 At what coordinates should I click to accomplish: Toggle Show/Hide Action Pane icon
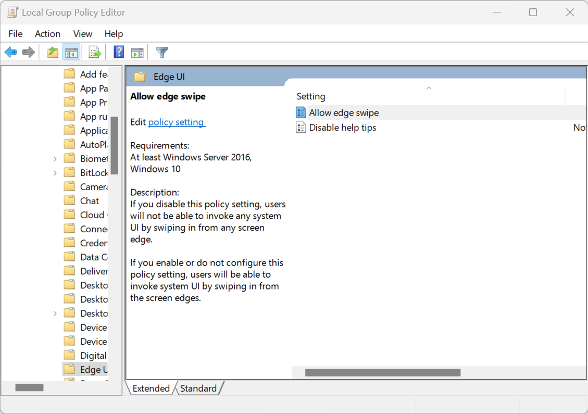137,53
